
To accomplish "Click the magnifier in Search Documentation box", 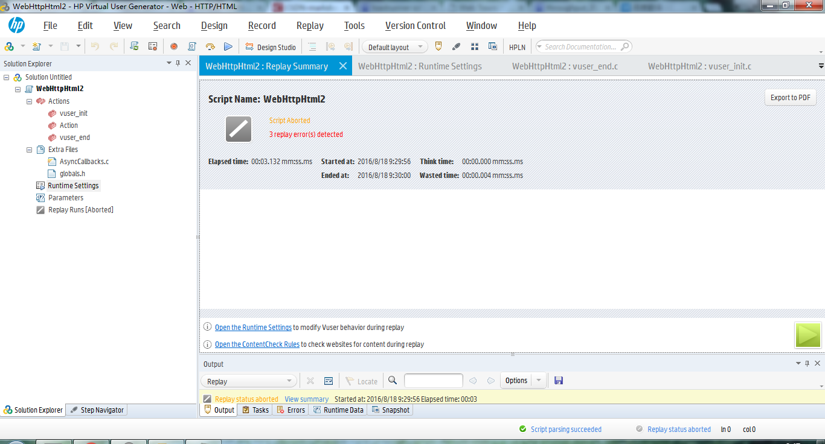I will coord(625,46).
